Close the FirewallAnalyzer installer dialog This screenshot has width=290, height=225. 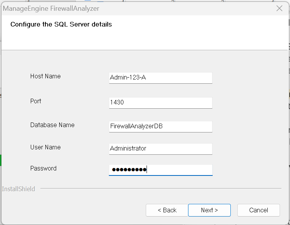[x=280, y=8]
